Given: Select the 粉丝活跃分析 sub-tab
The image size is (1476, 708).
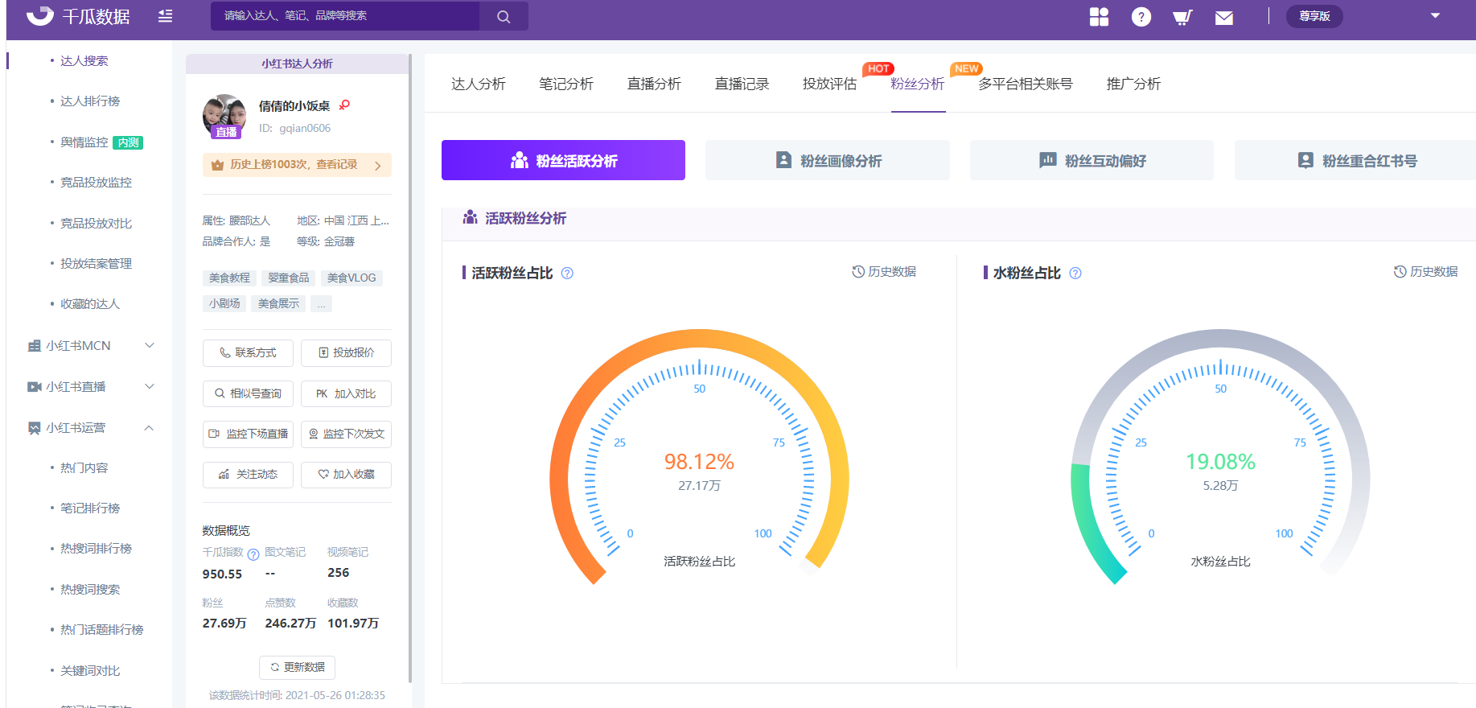Looking at the screenshot, I should click(x=563, y=160).
